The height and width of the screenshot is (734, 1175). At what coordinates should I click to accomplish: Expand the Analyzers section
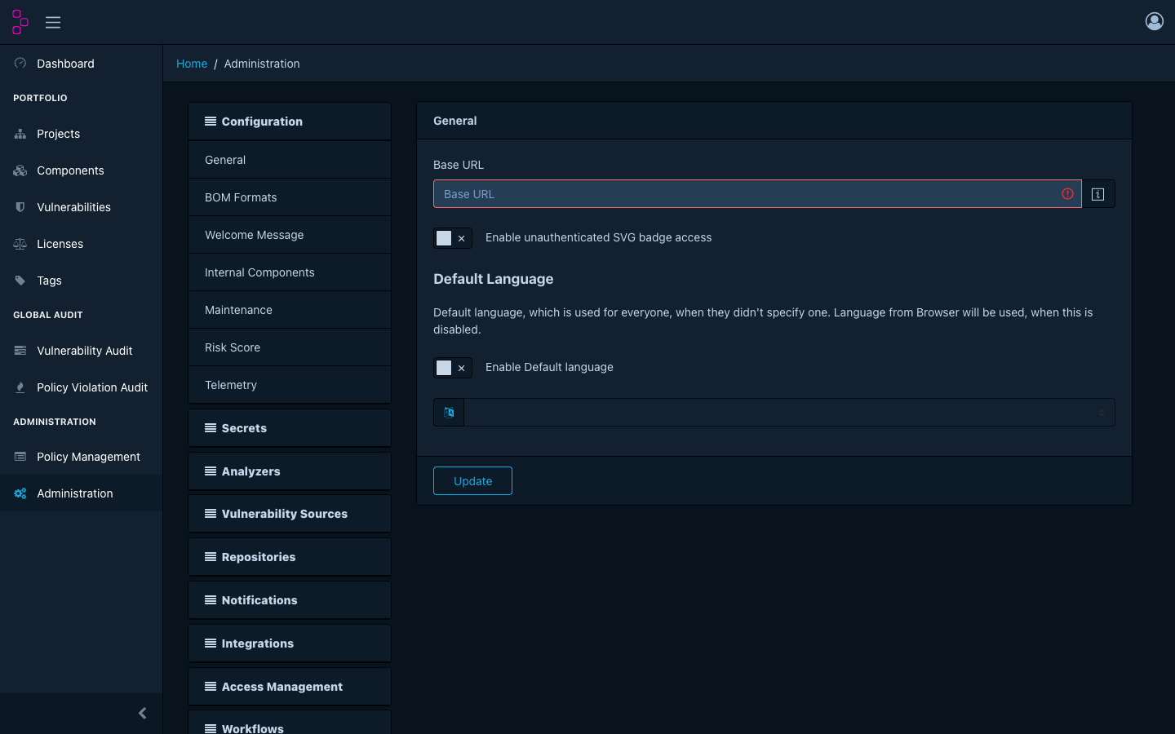pyautogui.click(x=290, y=471)
